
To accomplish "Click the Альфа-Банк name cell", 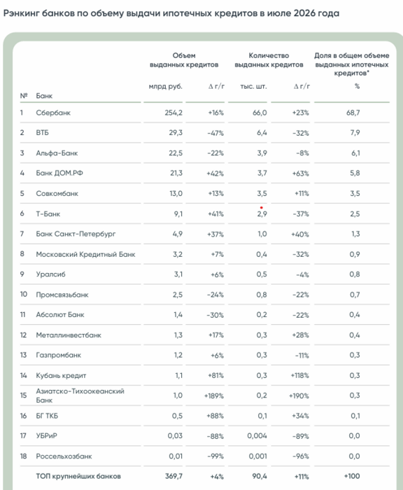I will pos(57,153).
